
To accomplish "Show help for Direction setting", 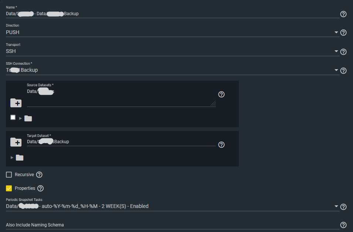I will (343, 33).
